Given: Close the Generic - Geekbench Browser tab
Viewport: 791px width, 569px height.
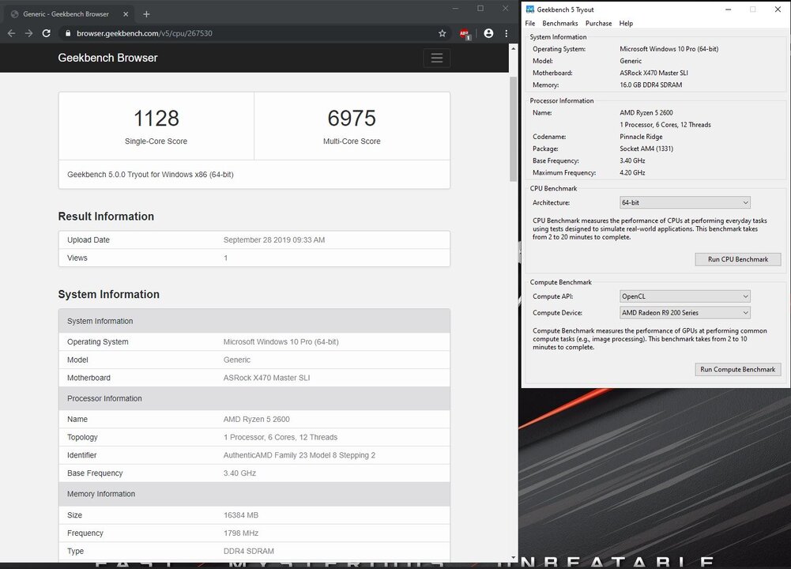Looking at the screenshot, I should tap(126, 14).
